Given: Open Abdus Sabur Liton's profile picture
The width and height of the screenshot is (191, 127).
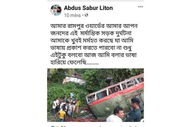Looking at the screenshot, I should 56,10.
